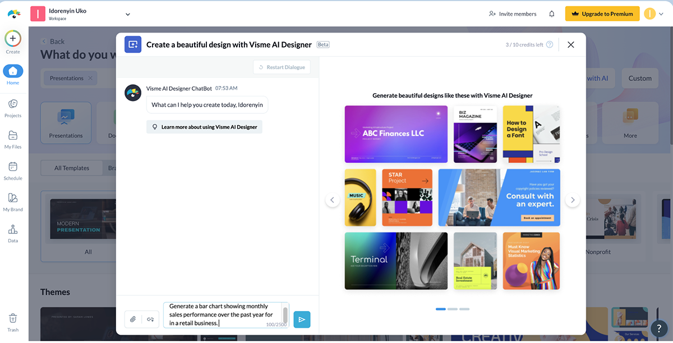Select the second carousel pagination dot

[451, 309]
